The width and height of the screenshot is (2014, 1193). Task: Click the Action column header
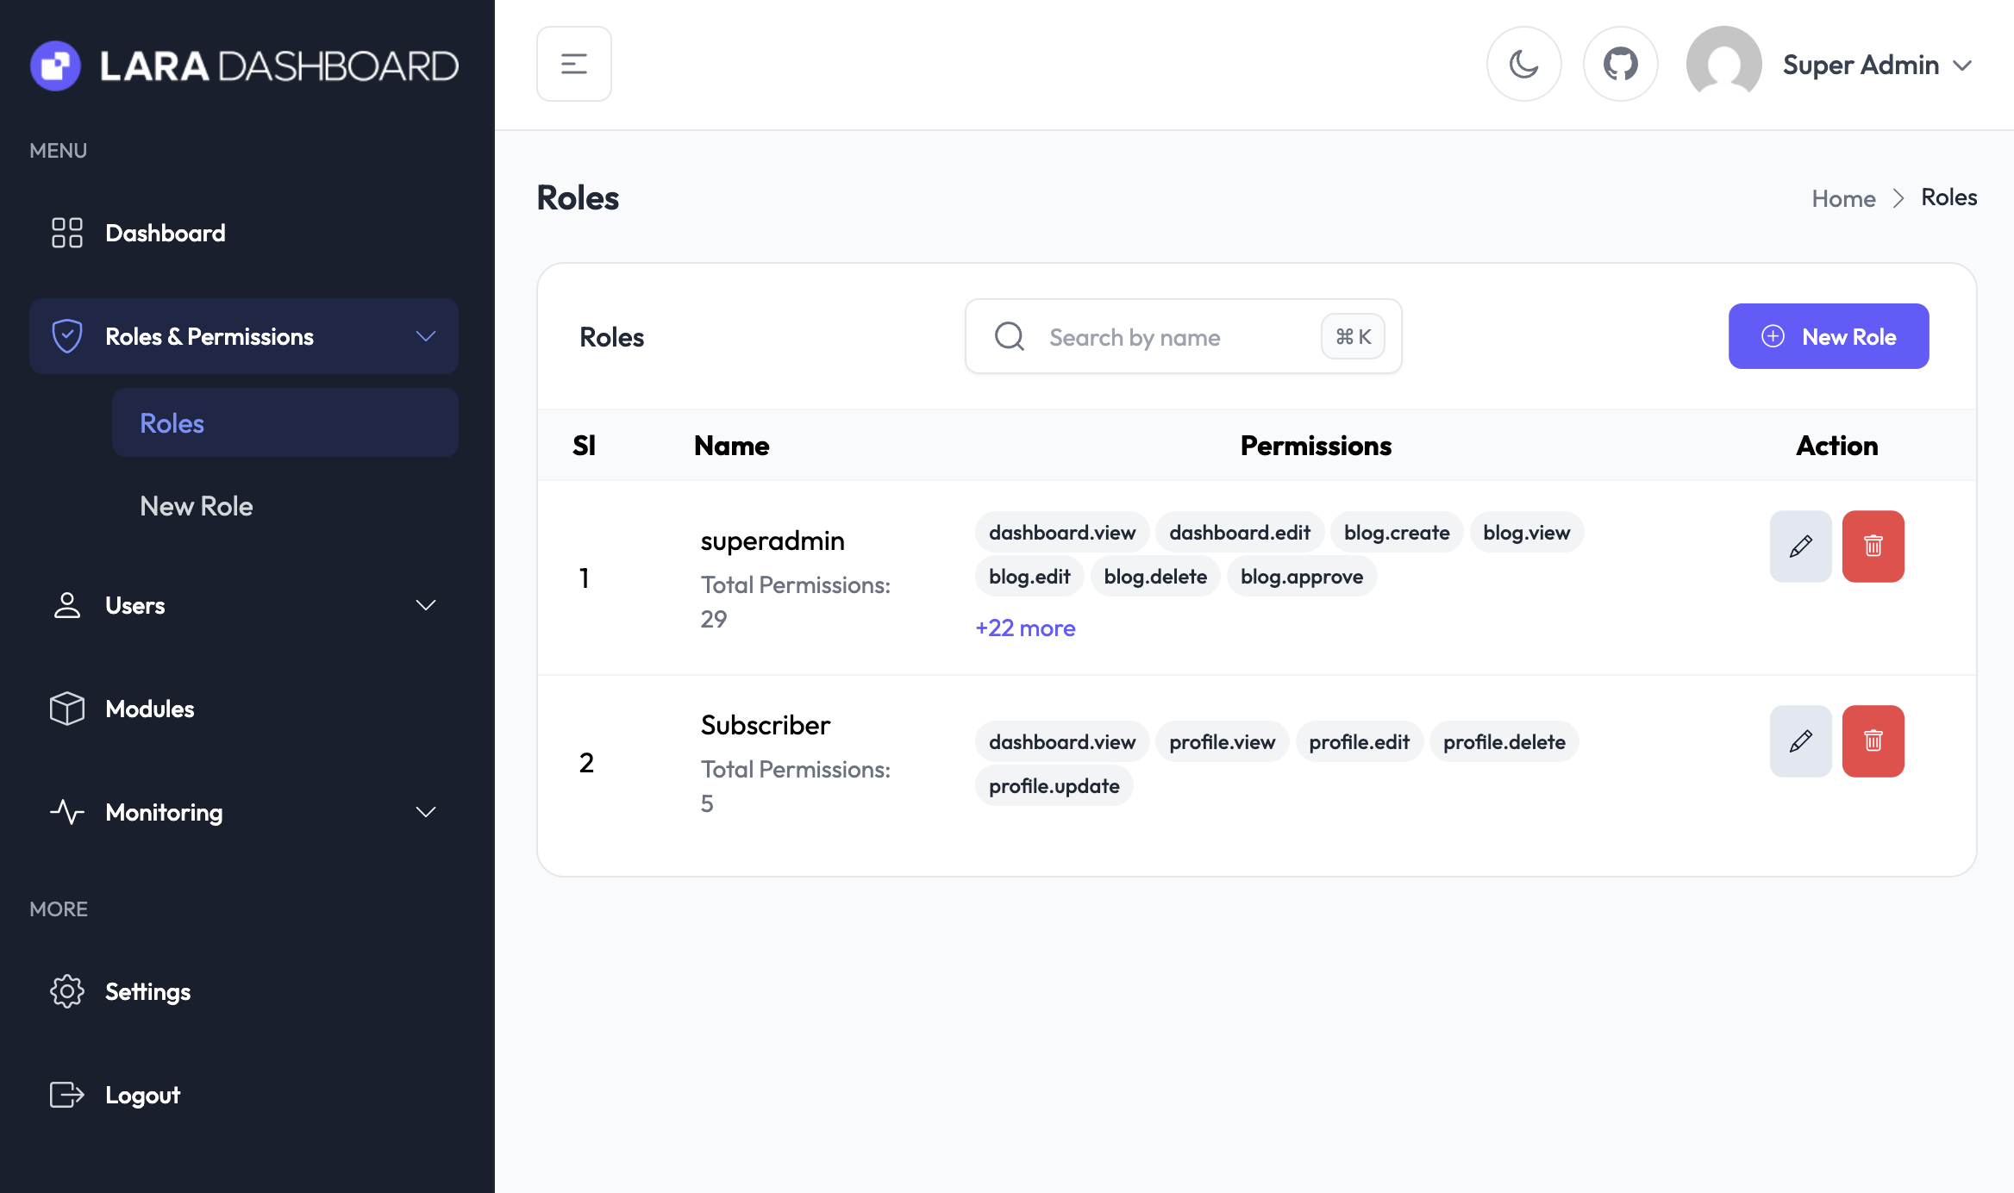coord(1836,446)
